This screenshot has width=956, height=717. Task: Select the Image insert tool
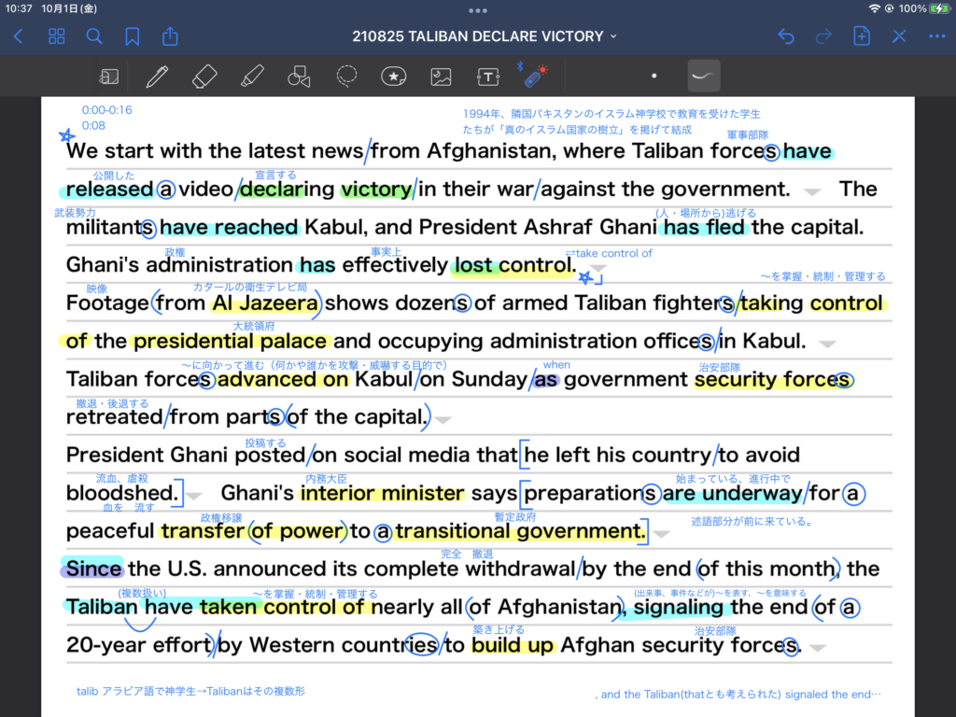point(441,77)
